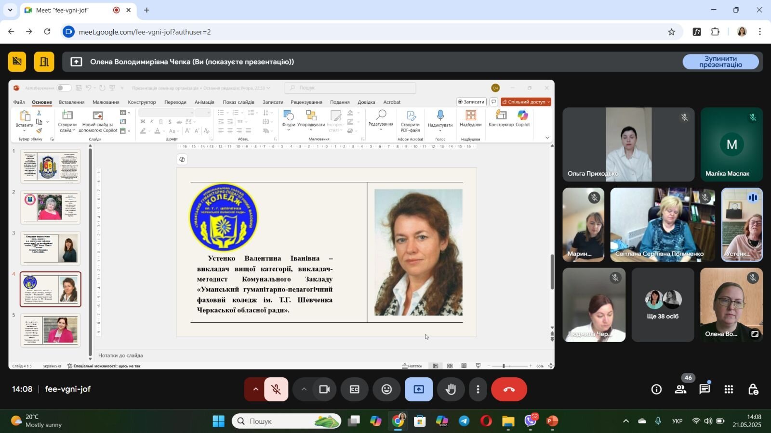Open the chat with everyone panel

click(705, 389)
